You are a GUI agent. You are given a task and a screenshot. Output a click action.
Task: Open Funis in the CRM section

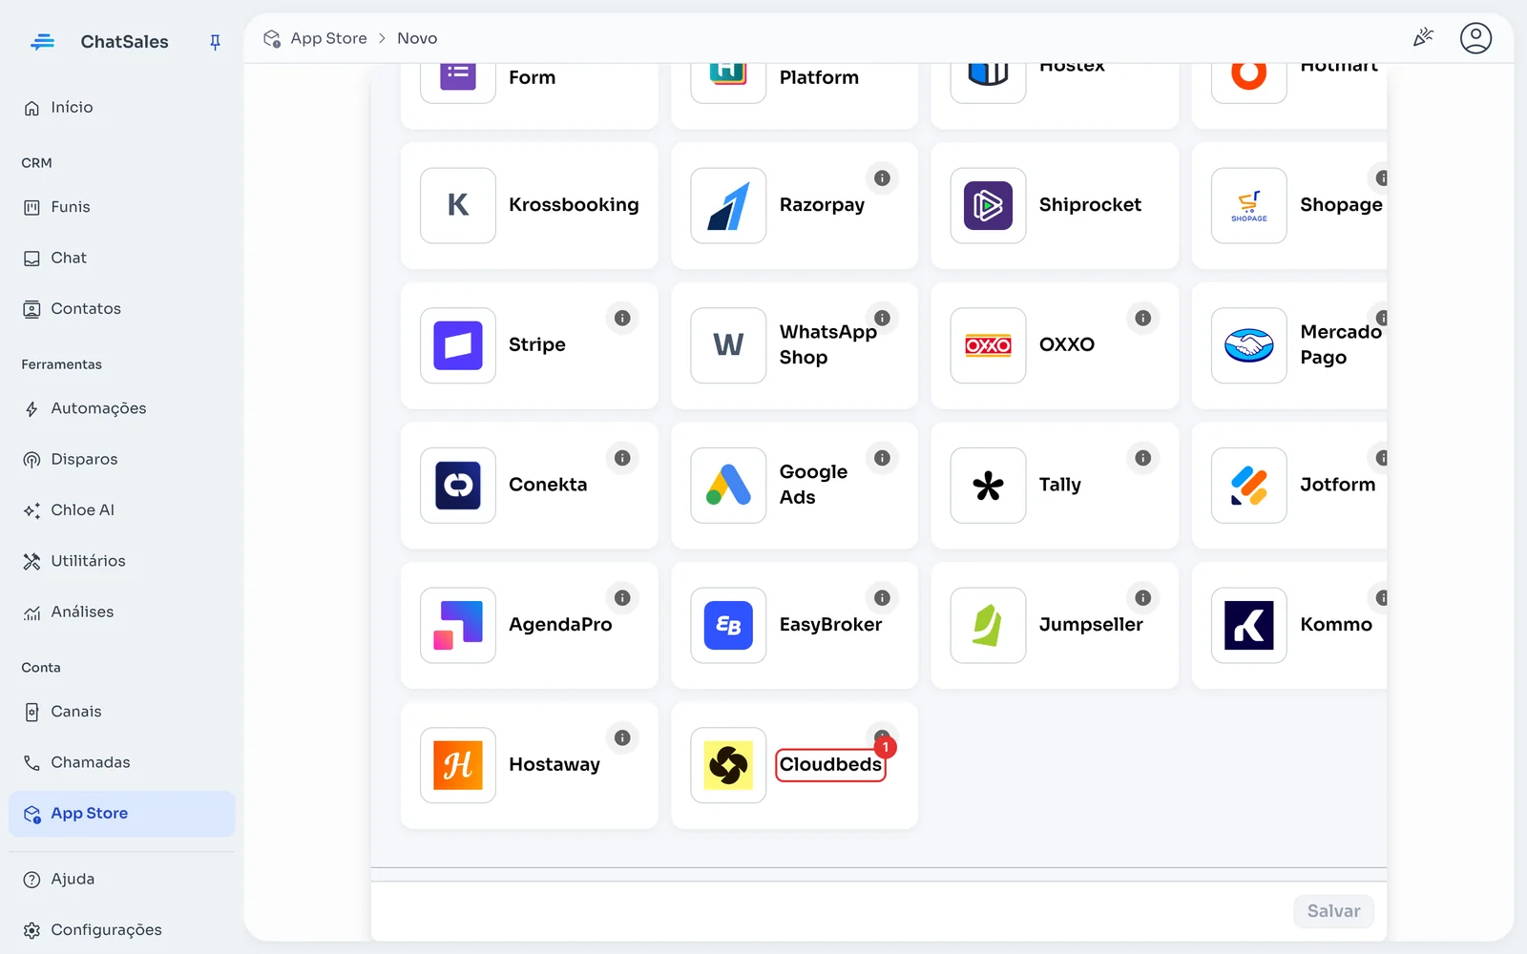(x=121, y=207)
